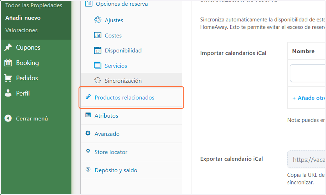Click the Productos relacionados link icon
Viewport: 326px width, 195px height.
[88, 97]
